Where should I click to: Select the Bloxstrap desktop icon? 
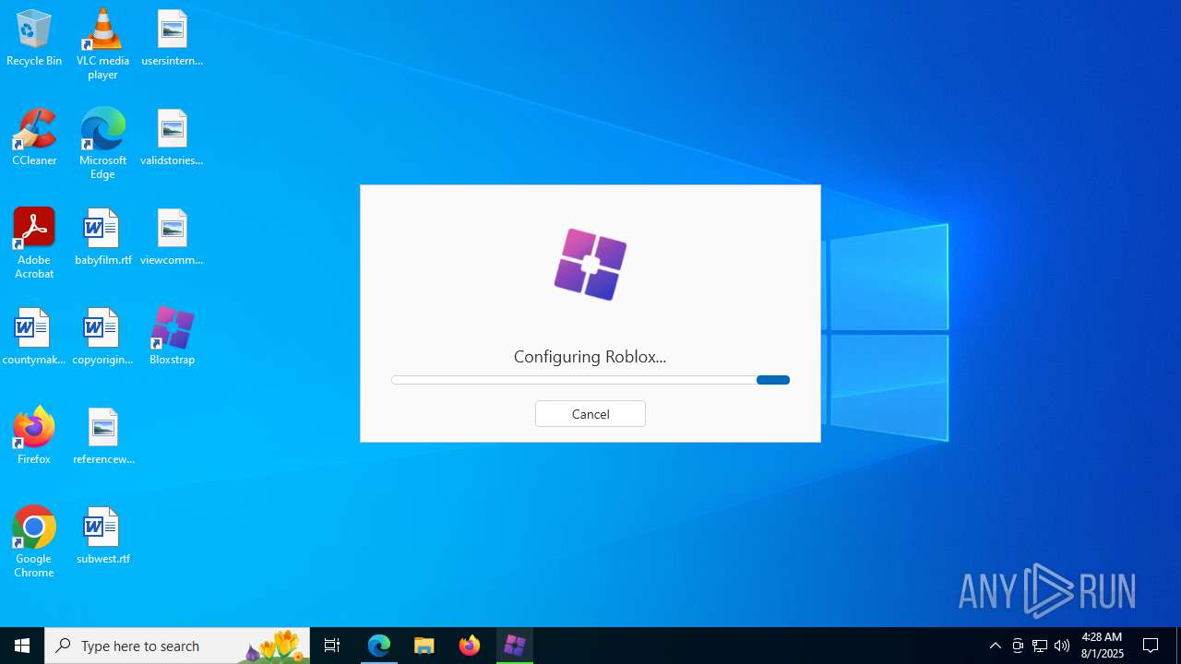(173, 338)
